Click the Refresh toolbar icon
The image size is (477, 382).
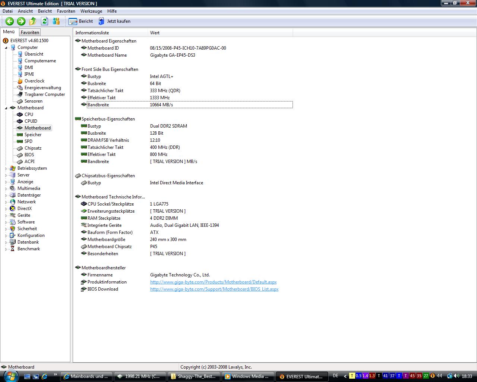[44, 21]
